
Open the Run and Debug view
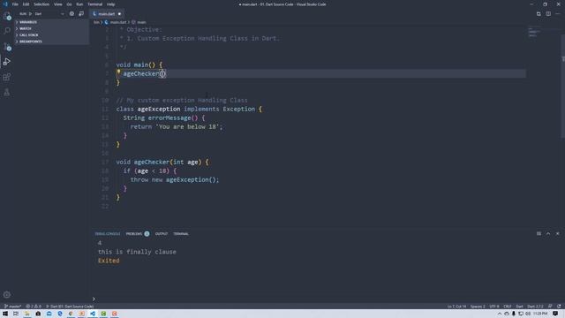click(x=7, y=62)
